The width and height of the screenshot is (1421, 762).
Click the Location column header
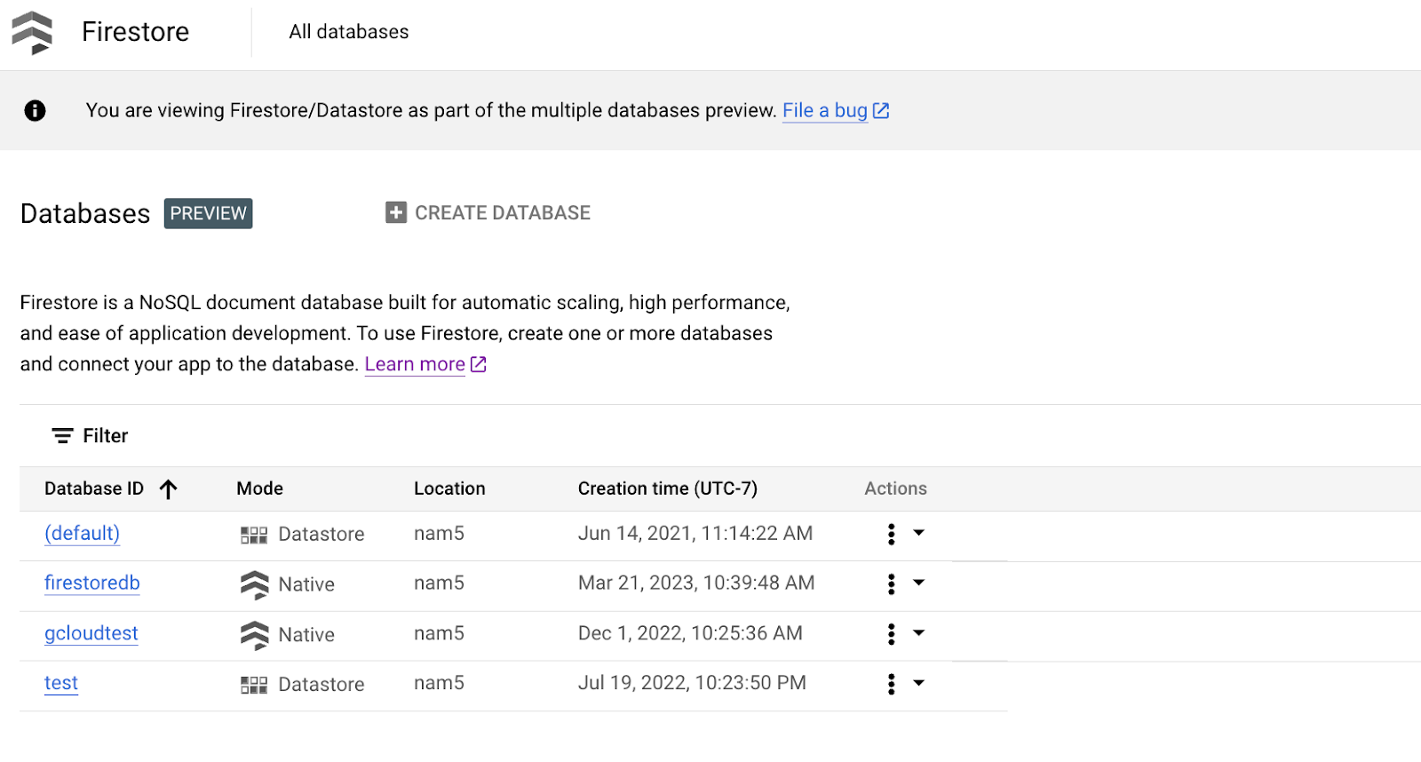(449, 488)
